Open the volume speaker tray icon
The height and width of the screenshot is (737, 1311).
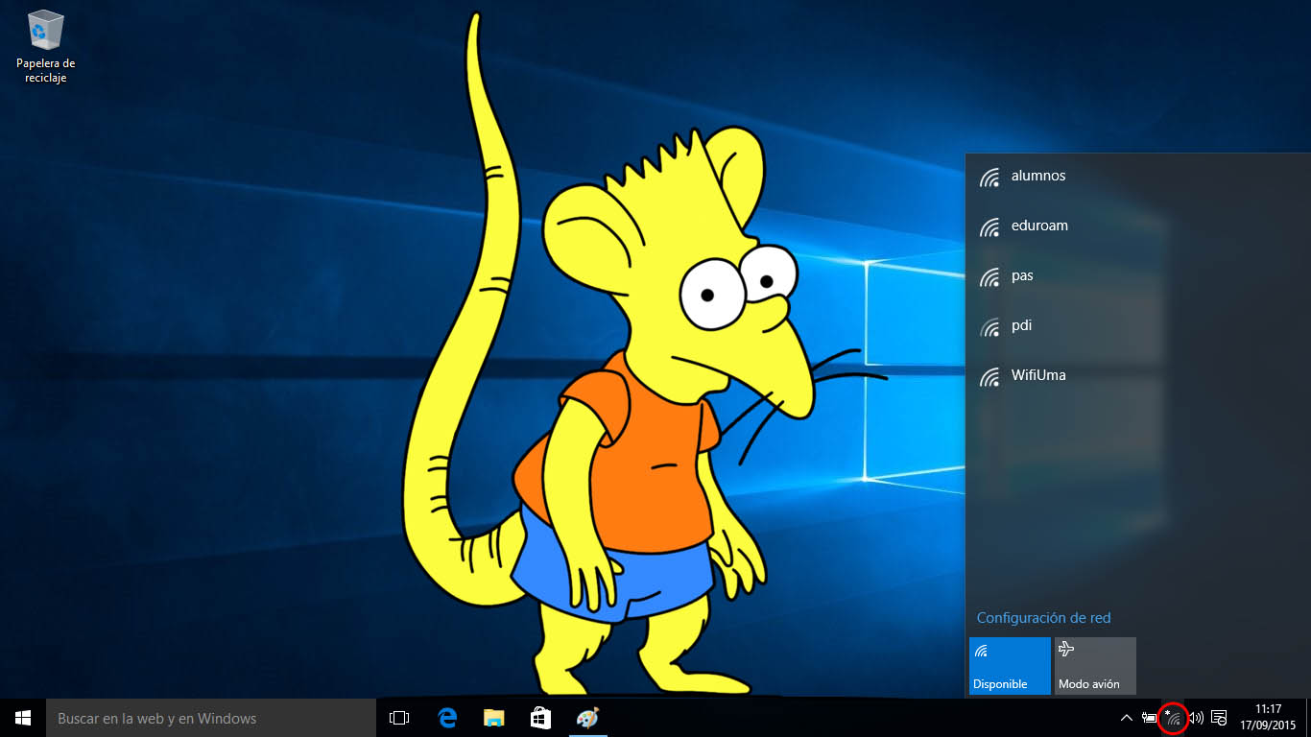pos(1196,718)
